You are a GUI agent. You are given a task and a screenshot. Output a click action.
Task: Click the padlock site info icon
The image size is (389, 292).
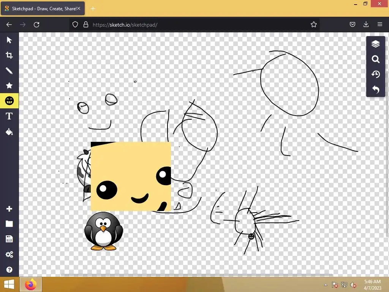(x=85, y=24)
